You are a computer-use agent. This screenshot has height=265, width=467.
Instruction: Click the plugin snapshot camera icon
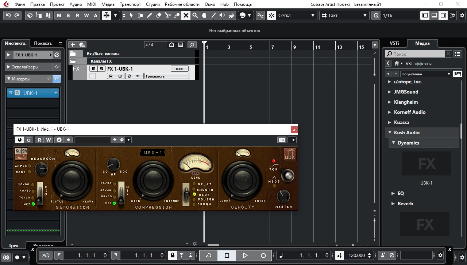click(x=282, y=140)
